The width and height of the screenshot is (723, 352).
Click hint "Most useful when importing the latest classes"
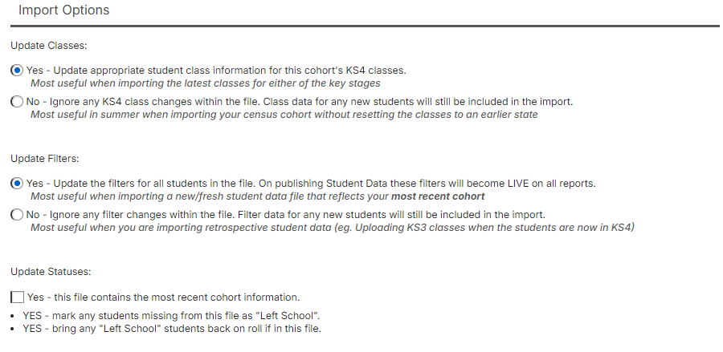tap(205, 83)
